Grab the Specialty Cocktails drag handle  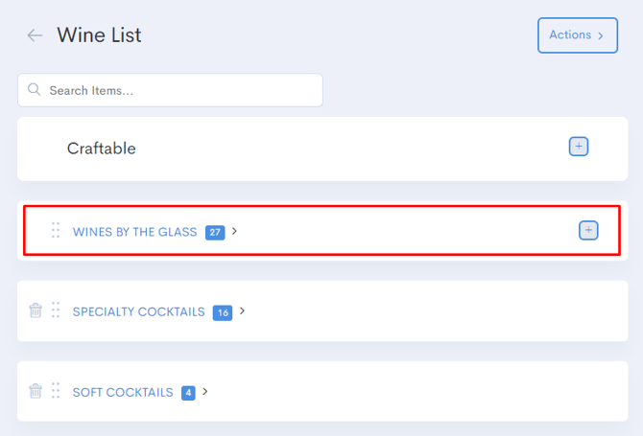point(56,310)
